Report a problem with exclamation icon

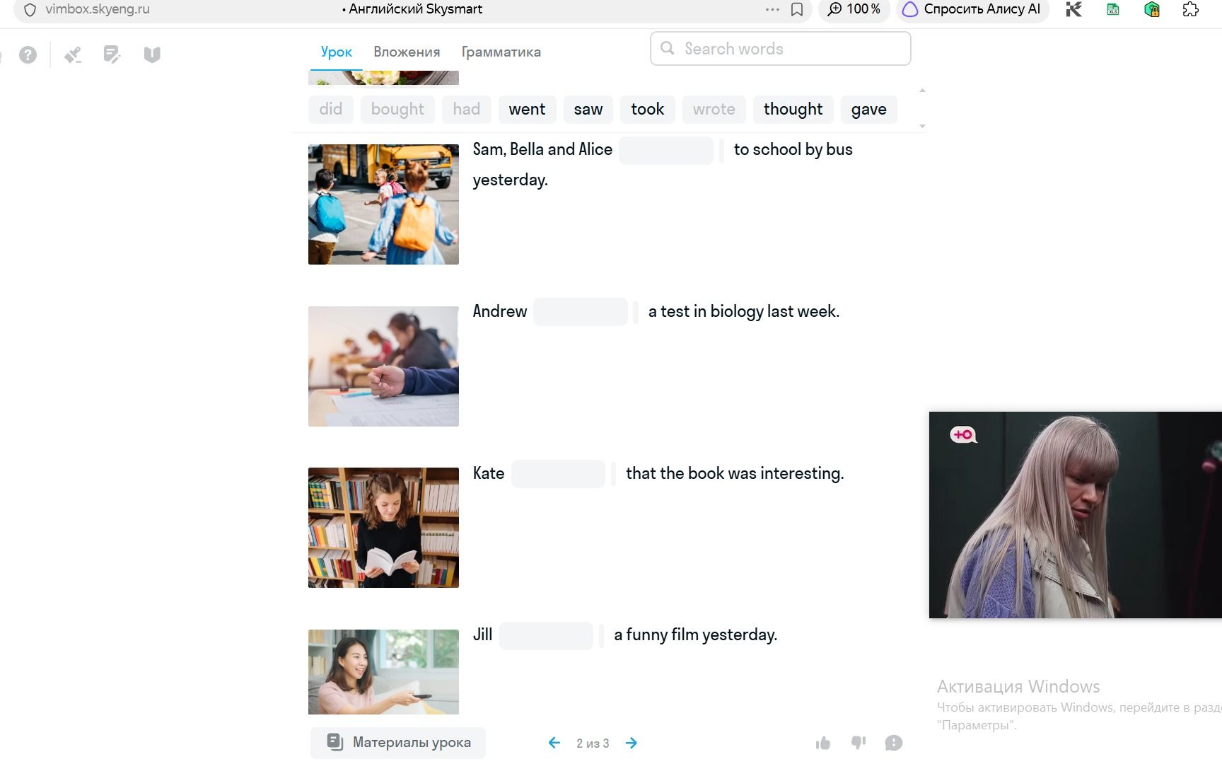pyautogui.click(x=894, y=743)
